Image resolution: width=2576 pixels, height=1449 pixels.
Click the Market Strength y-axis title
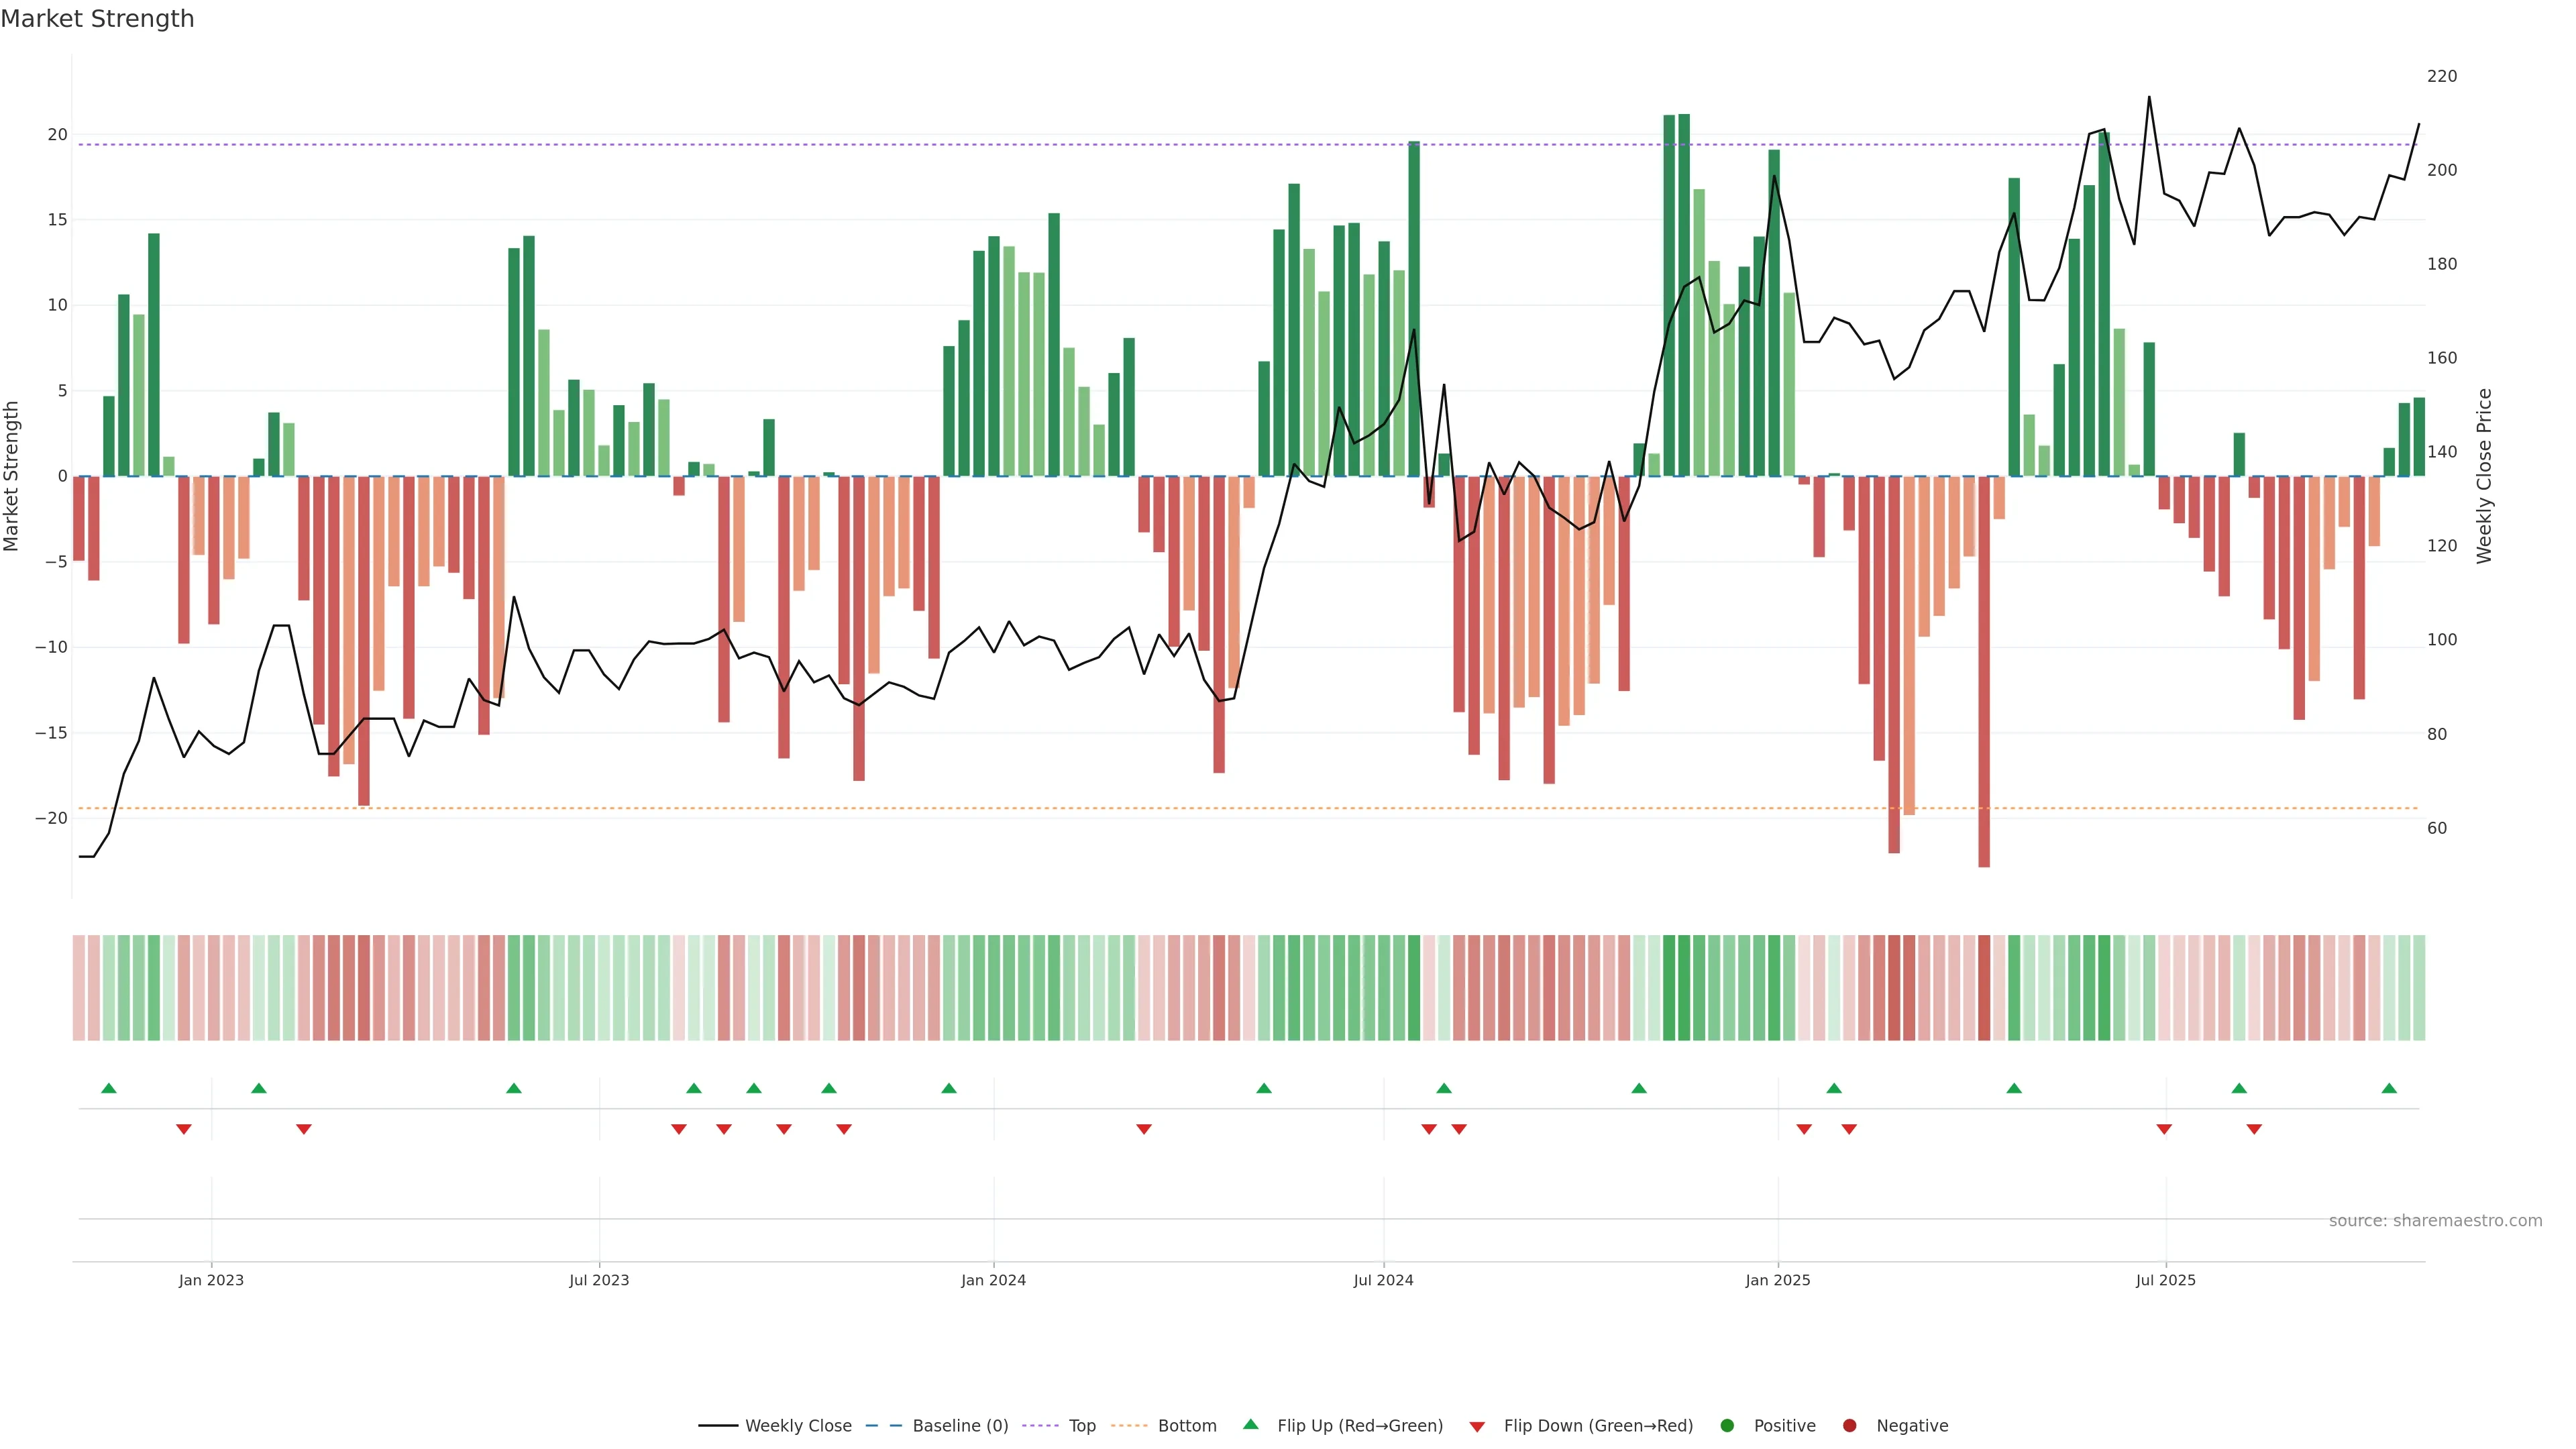coord(12,476)
